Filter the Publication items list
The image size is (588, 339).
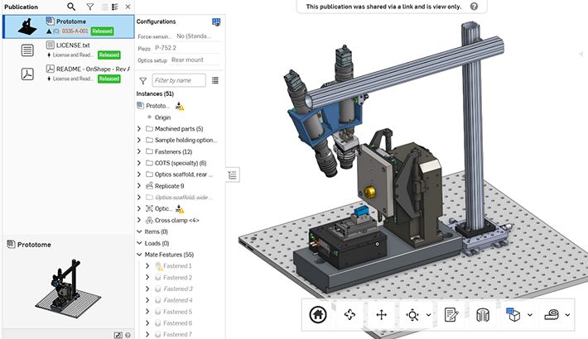point(90,7)
